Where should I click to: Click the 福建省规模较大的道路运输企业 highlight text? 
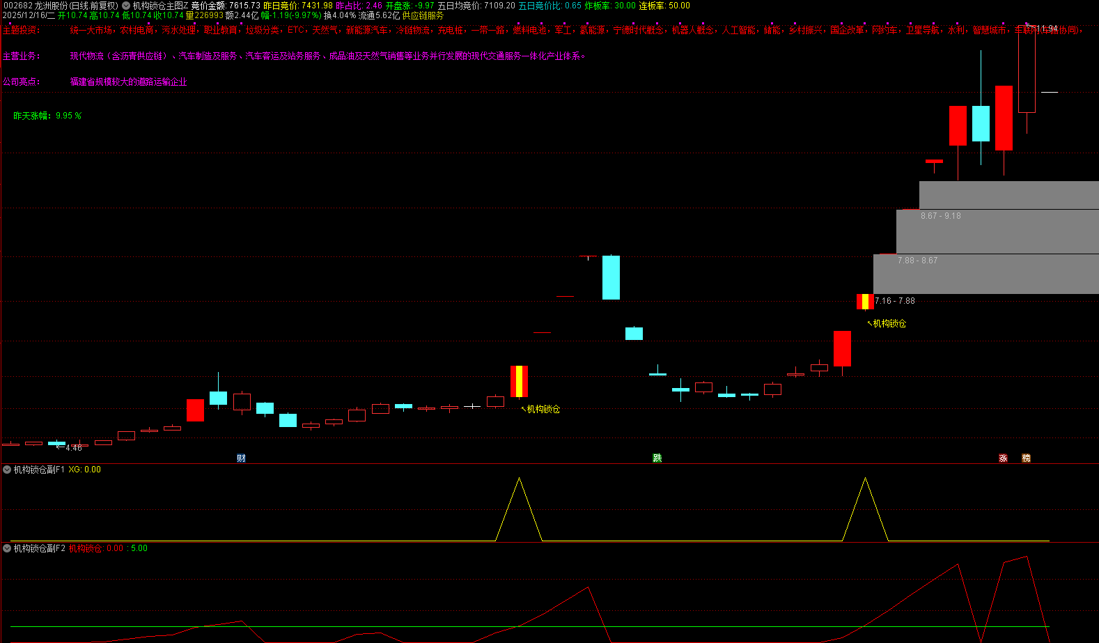[x=128, y=82]
